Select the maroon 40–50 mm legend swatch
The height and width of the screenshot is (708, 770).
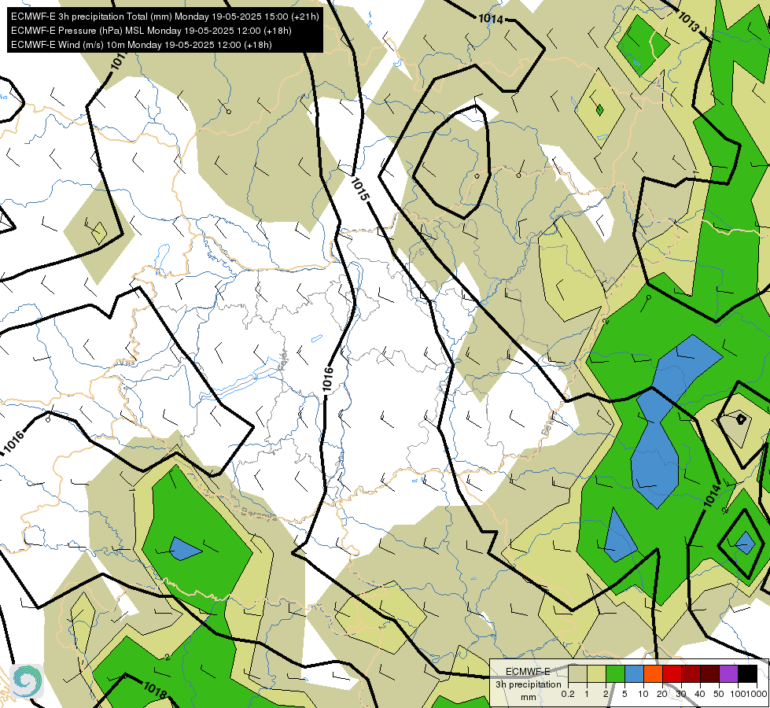709,673
